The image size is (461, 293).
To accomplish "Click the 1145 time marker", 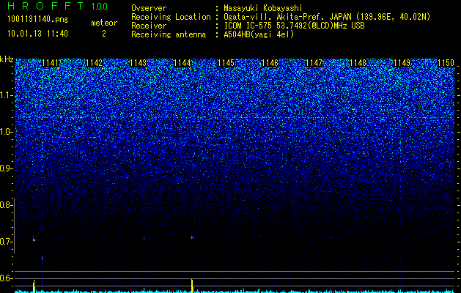I will pyautogui.click(x=226, y=63).
